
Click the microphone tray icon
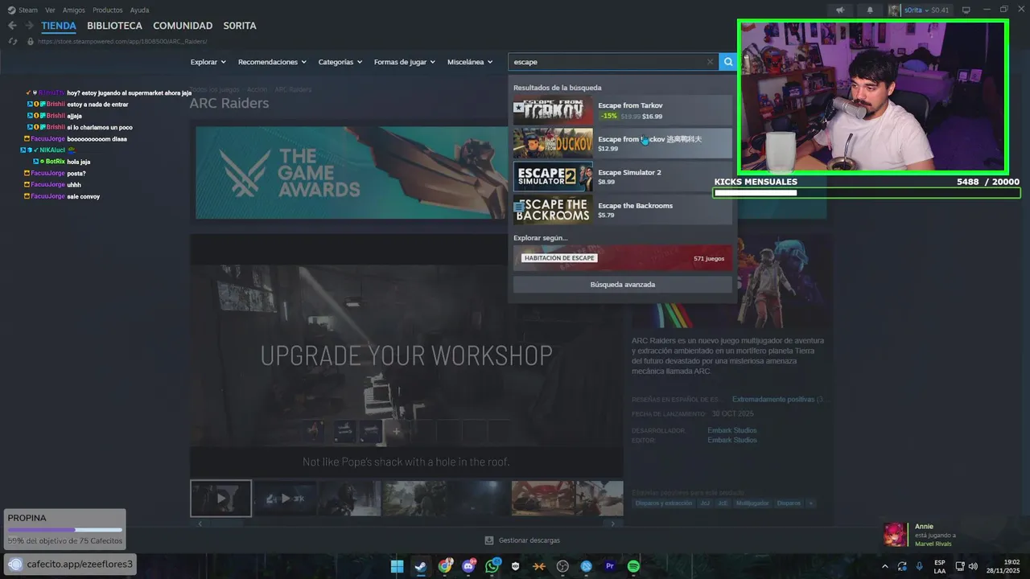pos(919,566)
